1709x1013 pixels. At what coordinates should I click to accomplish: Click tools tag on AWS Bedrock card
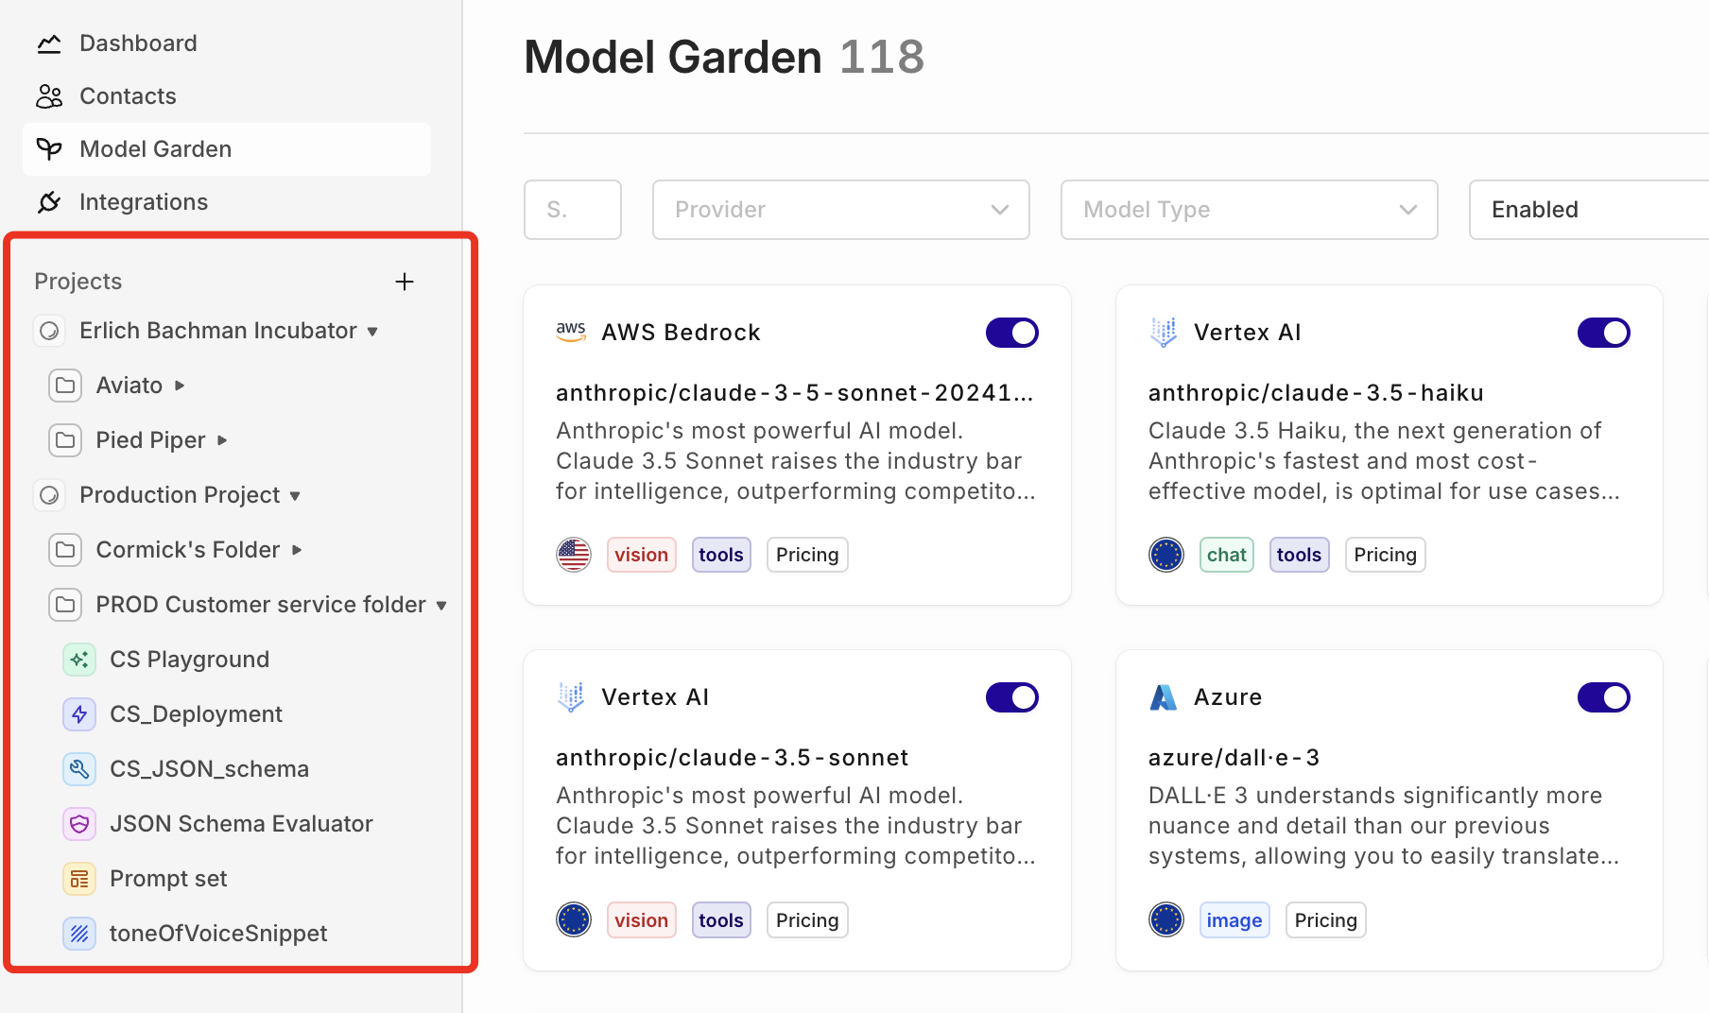point(721,555)
